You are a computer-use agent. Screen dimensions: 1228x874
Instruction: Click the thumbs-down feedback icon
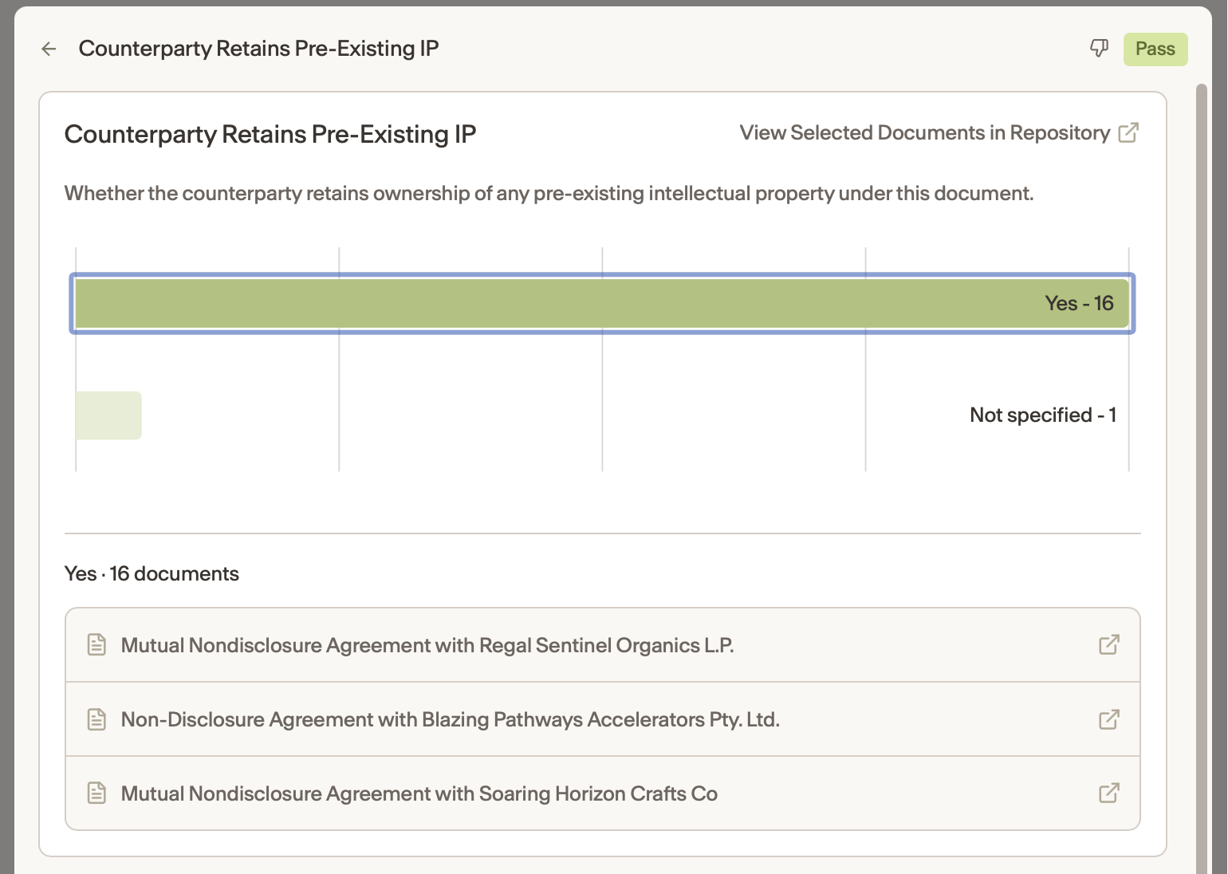1099,49
